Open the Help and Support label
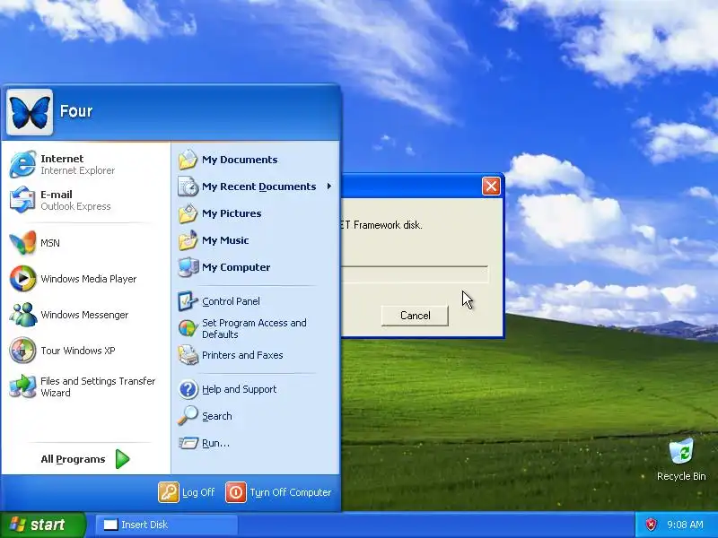Screen dimensions: 718x538 click(239, 389)
